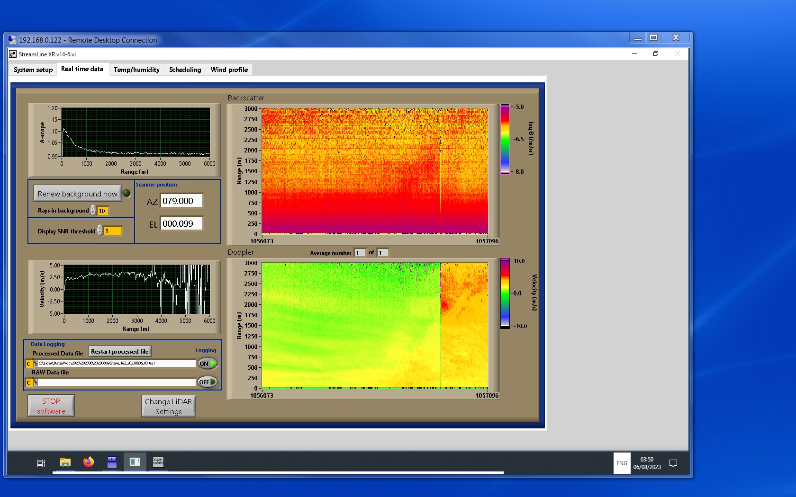Open the Change LiDAR Settings button
The image size is (796, 497).
coord(168,407)
